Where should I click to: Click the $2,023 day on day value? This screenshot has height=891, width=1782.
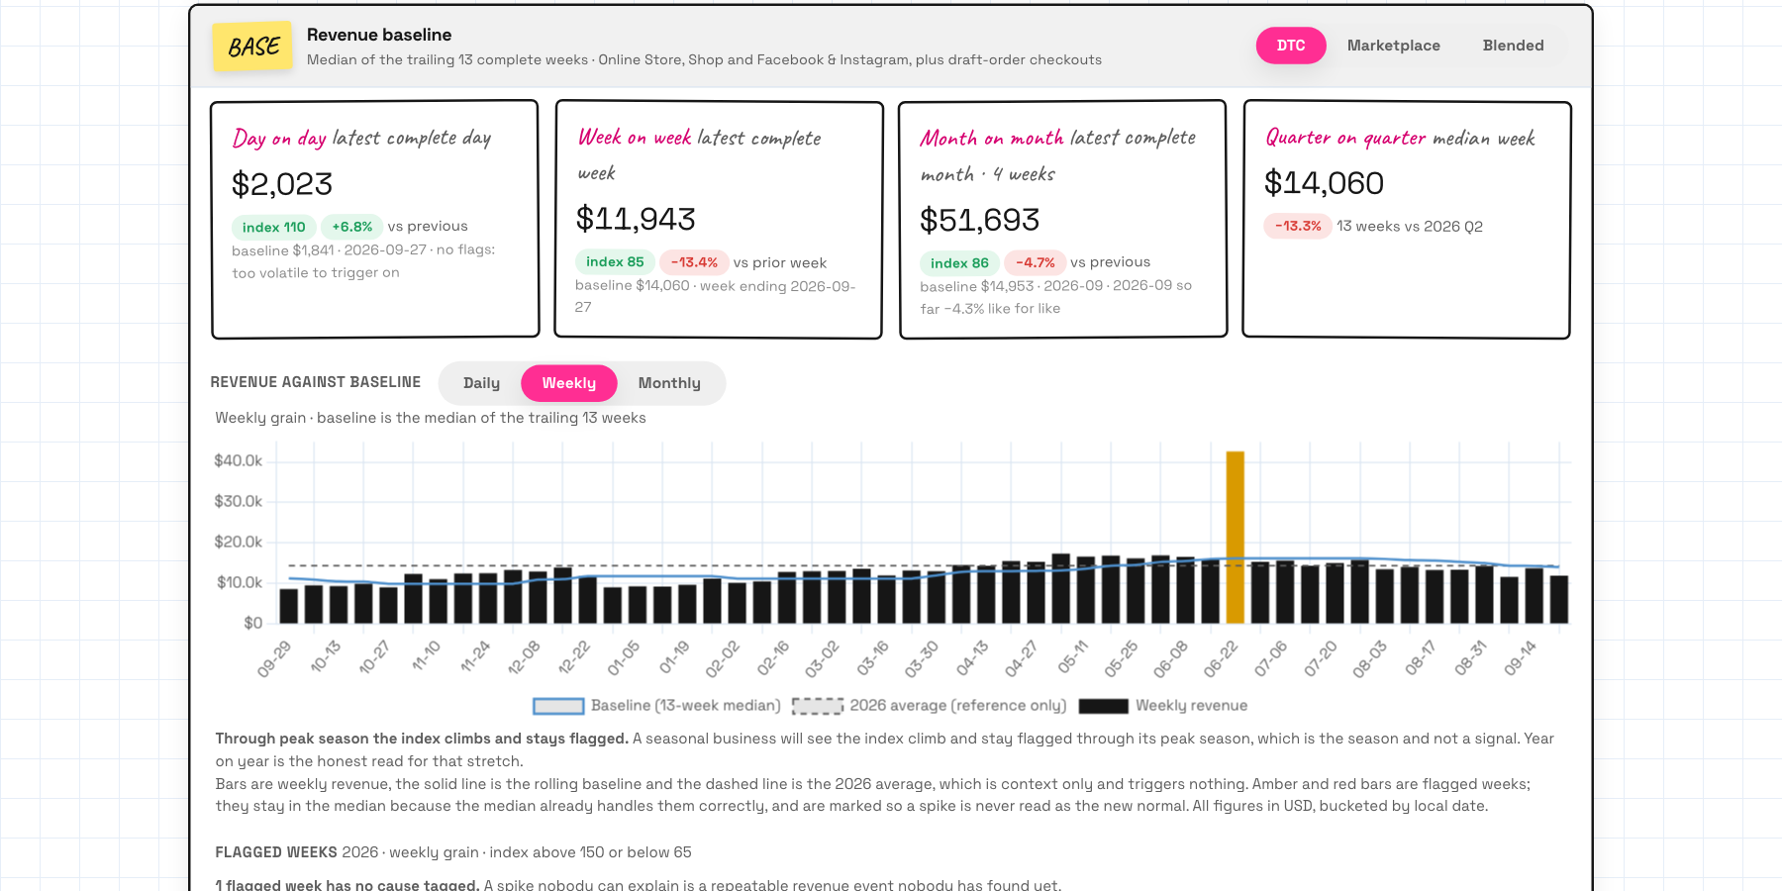coord(282,184)
